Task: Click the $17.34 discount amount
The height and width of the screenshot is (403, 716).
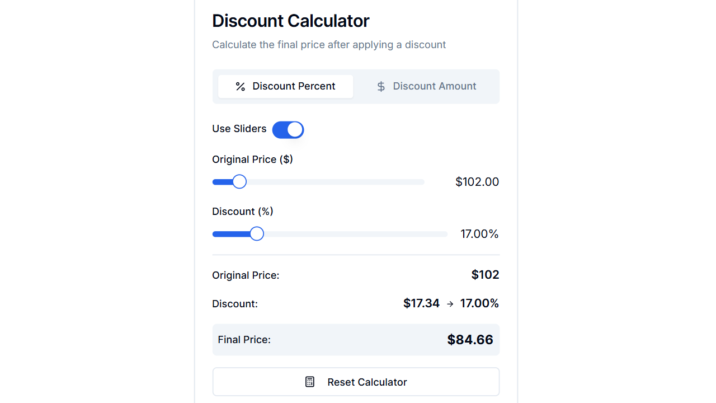Action: pyautogui.click(x=421, y=303)
